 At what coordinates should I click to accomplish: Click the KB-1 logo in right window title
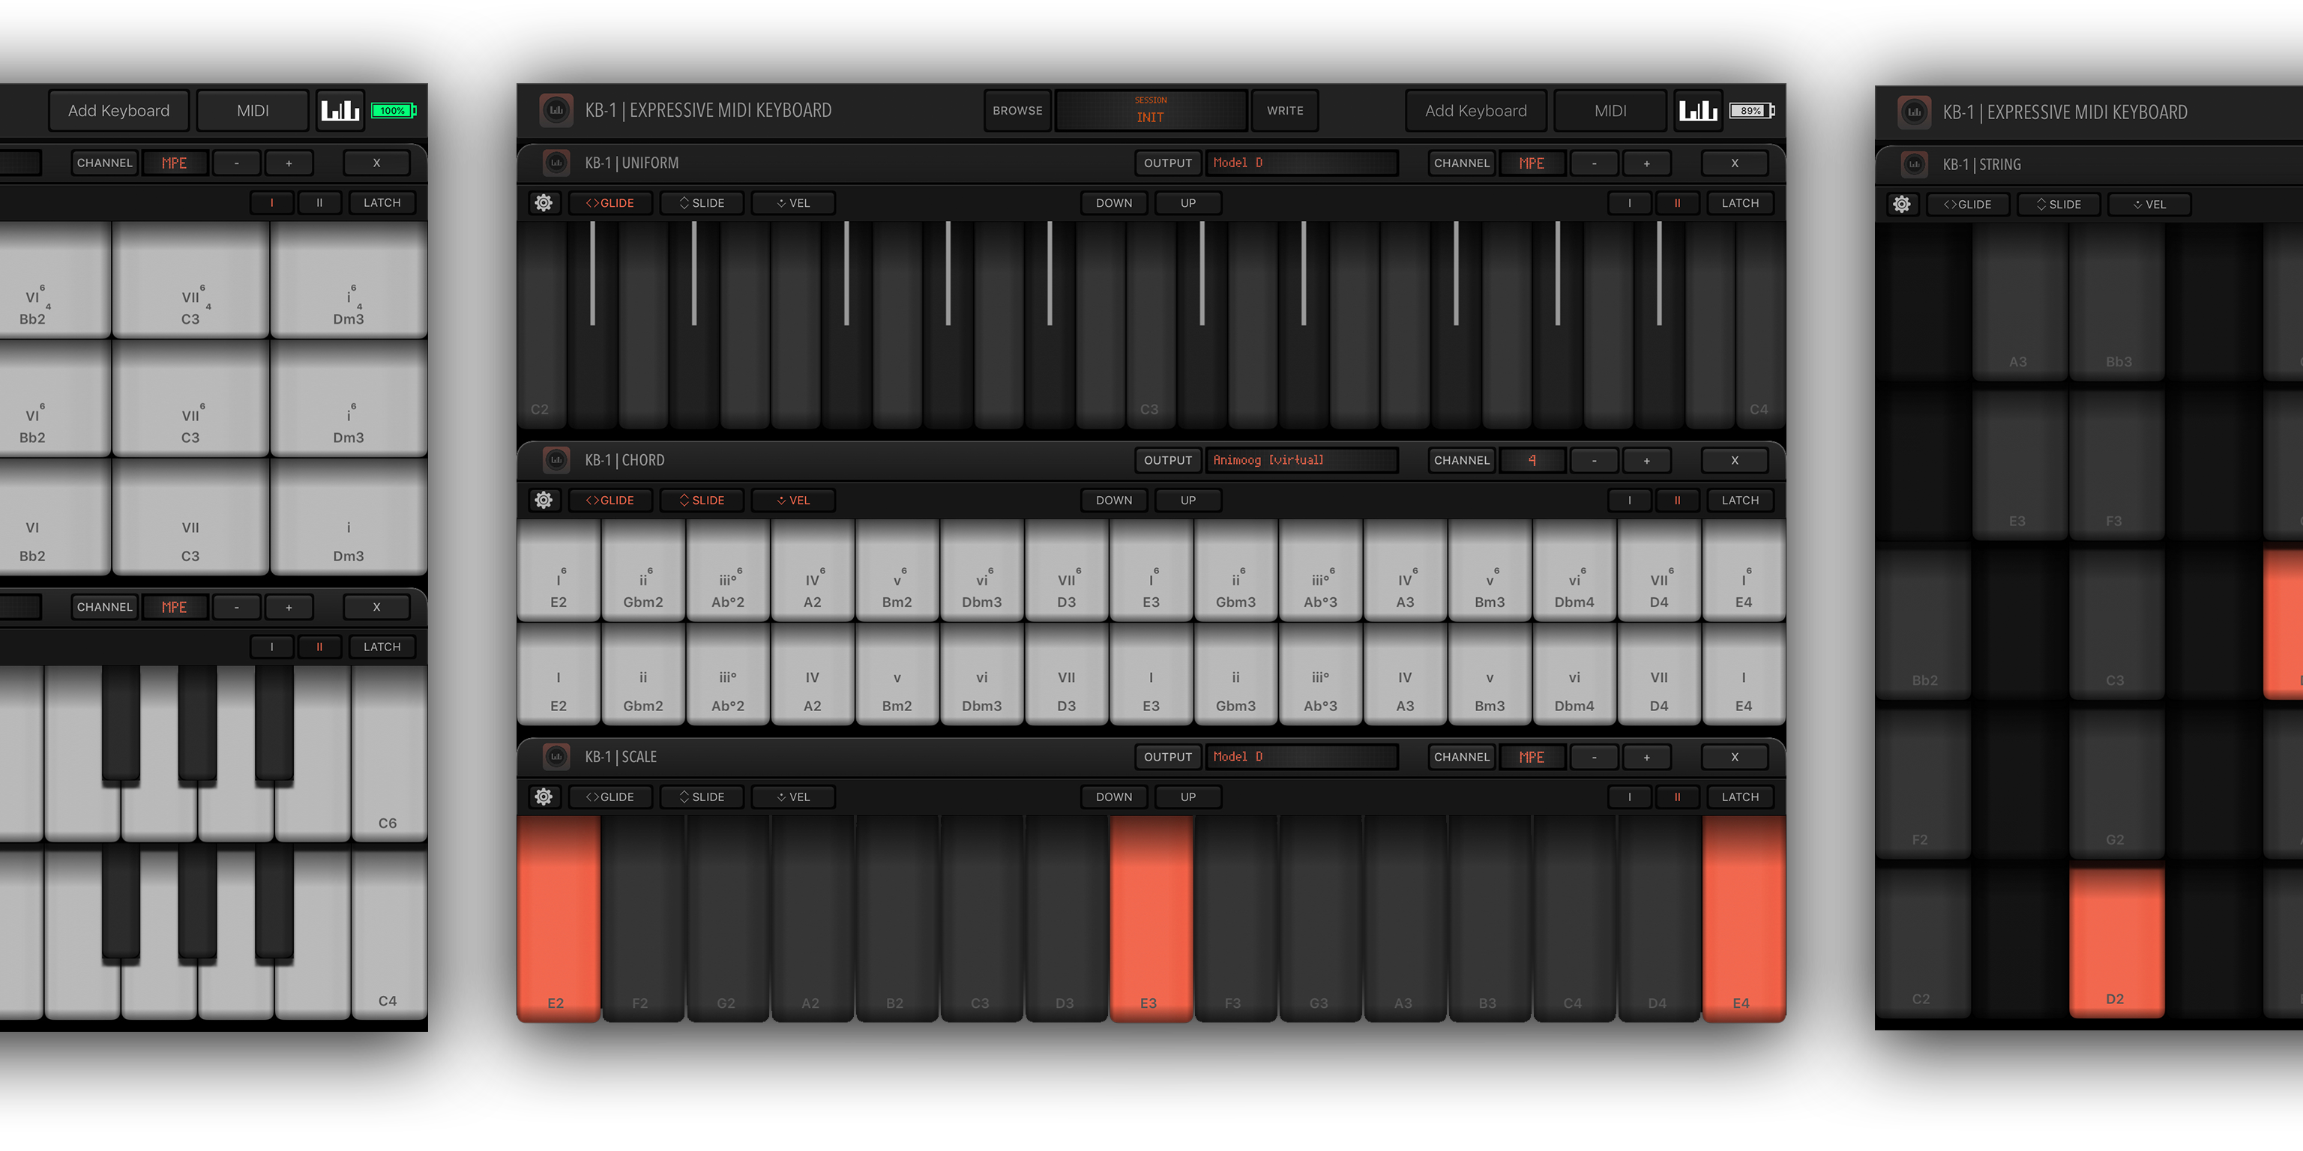(x=1914, y=112)
